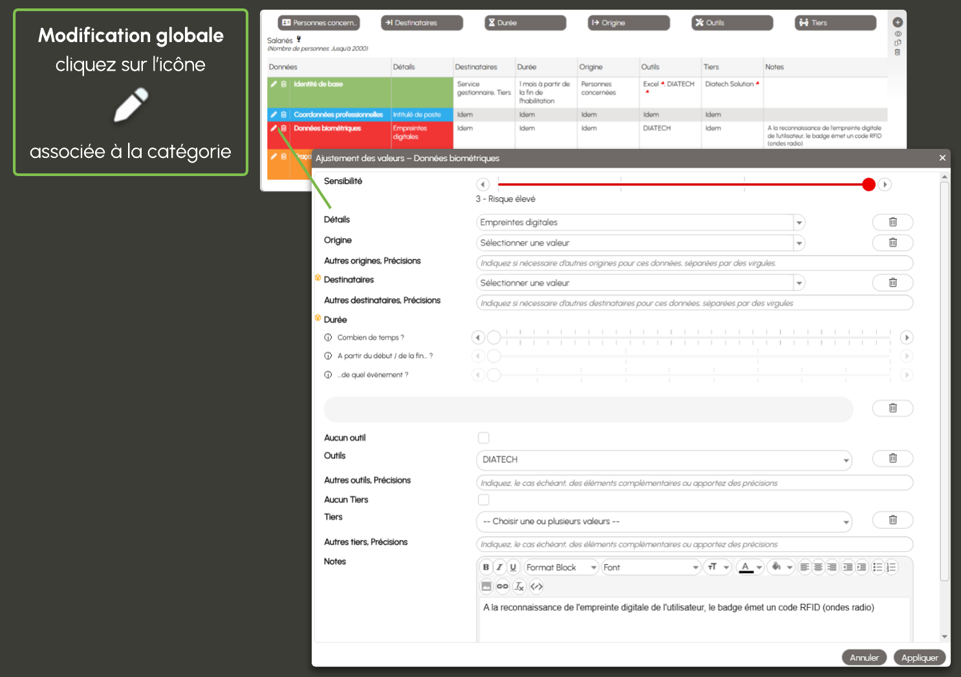Click trash icon on Identité de base row
961x677 pixels.
click(283, 84)
